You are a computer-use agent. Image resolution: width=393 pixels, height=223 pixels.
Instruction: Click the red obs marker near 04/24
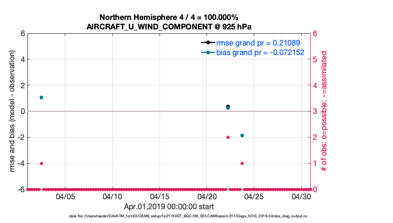242,163
